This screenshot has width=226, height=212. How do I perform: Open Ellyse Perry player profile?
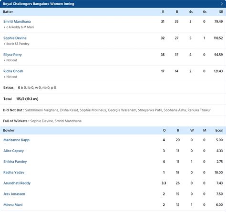[x=12, y=55]
